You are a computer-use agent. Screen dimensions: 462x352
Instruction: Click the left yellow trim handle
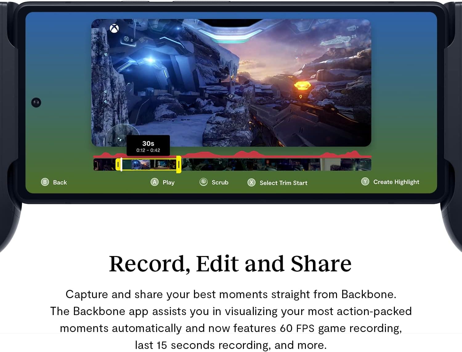pyautogui.click(x=118, y=165)
